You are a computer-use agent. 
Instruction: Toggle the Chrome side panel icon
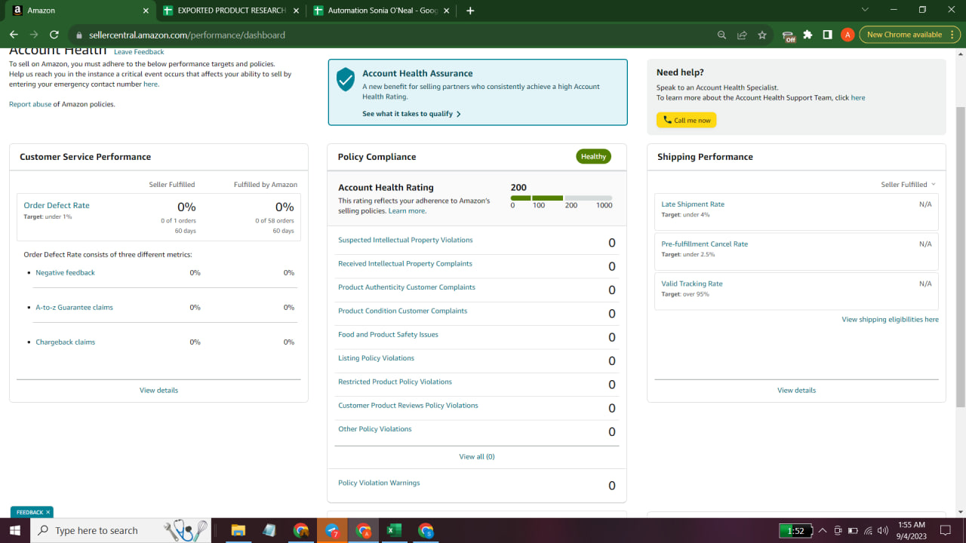click(x=828, y=35)
